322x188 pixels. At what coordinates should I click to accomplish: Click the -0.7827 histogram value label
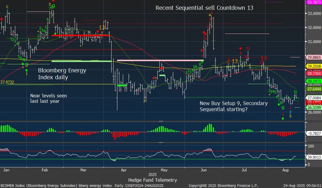coord(314,133)
